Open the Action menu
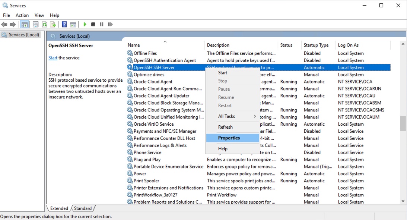This screenshot has height=220, width=407. [22, 15]
